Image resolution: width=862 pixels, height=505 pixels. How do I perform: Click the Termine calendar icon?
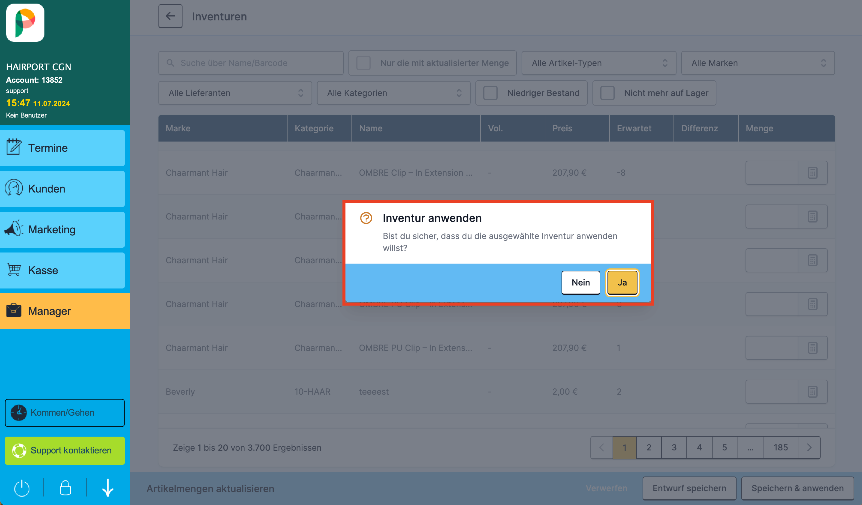coord(14,147)
